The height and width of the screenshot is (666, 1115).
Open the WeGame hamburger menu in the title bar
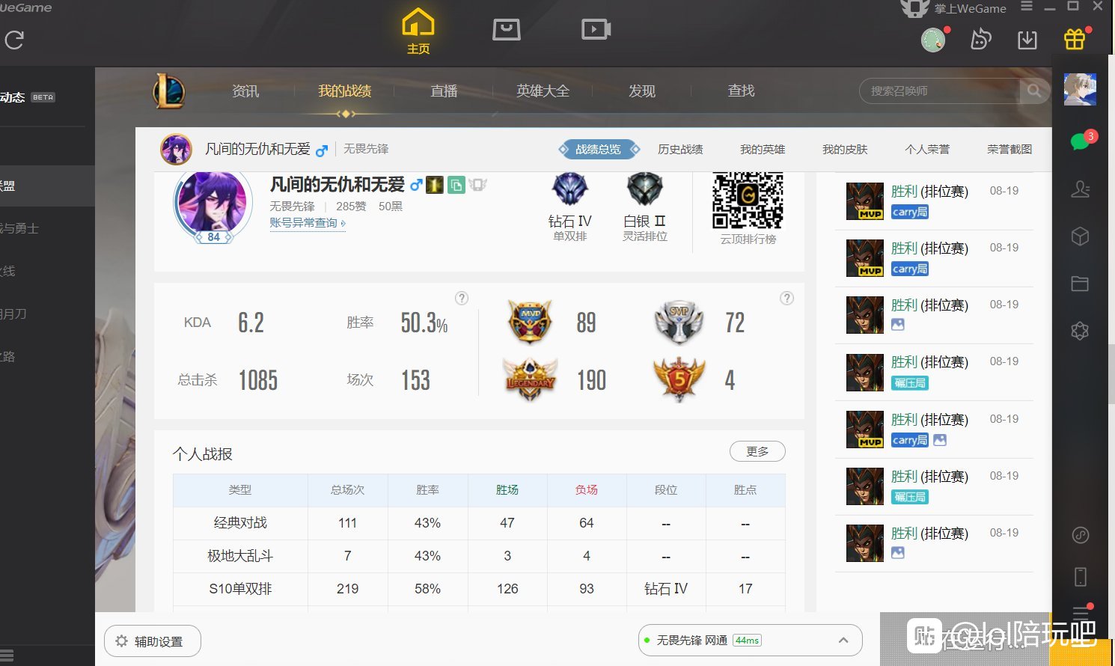[1027, 6]
